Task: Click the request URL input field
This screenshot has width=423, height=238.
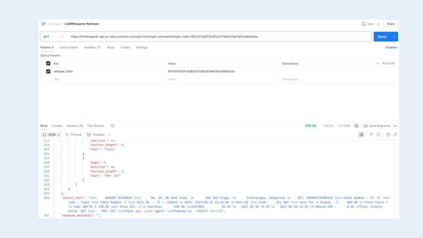Action: [x=219, y=37]
